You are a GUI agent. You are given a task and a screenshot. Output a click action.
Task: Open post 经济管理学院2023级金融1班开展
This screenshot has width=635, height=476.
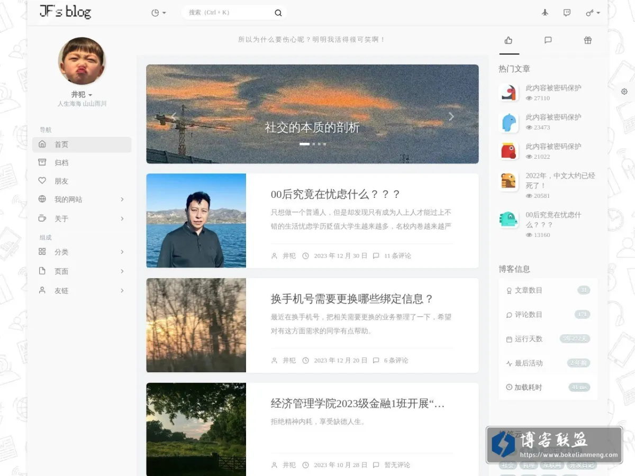point(358,404)
